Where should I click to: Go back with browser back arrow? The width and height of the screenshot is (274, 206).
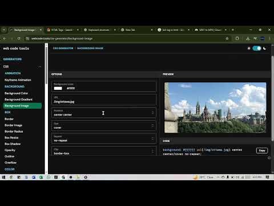click(x=4, y=38)
